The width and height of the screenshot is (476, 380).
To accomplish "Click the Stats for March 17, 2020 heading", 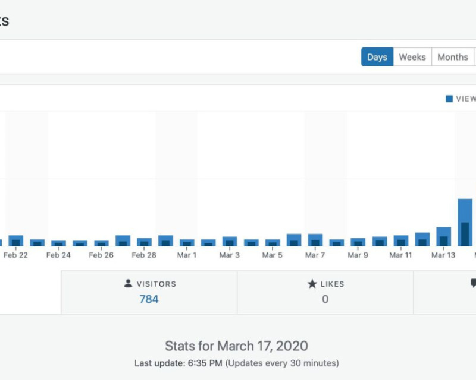I will click(x=236, y=346).
